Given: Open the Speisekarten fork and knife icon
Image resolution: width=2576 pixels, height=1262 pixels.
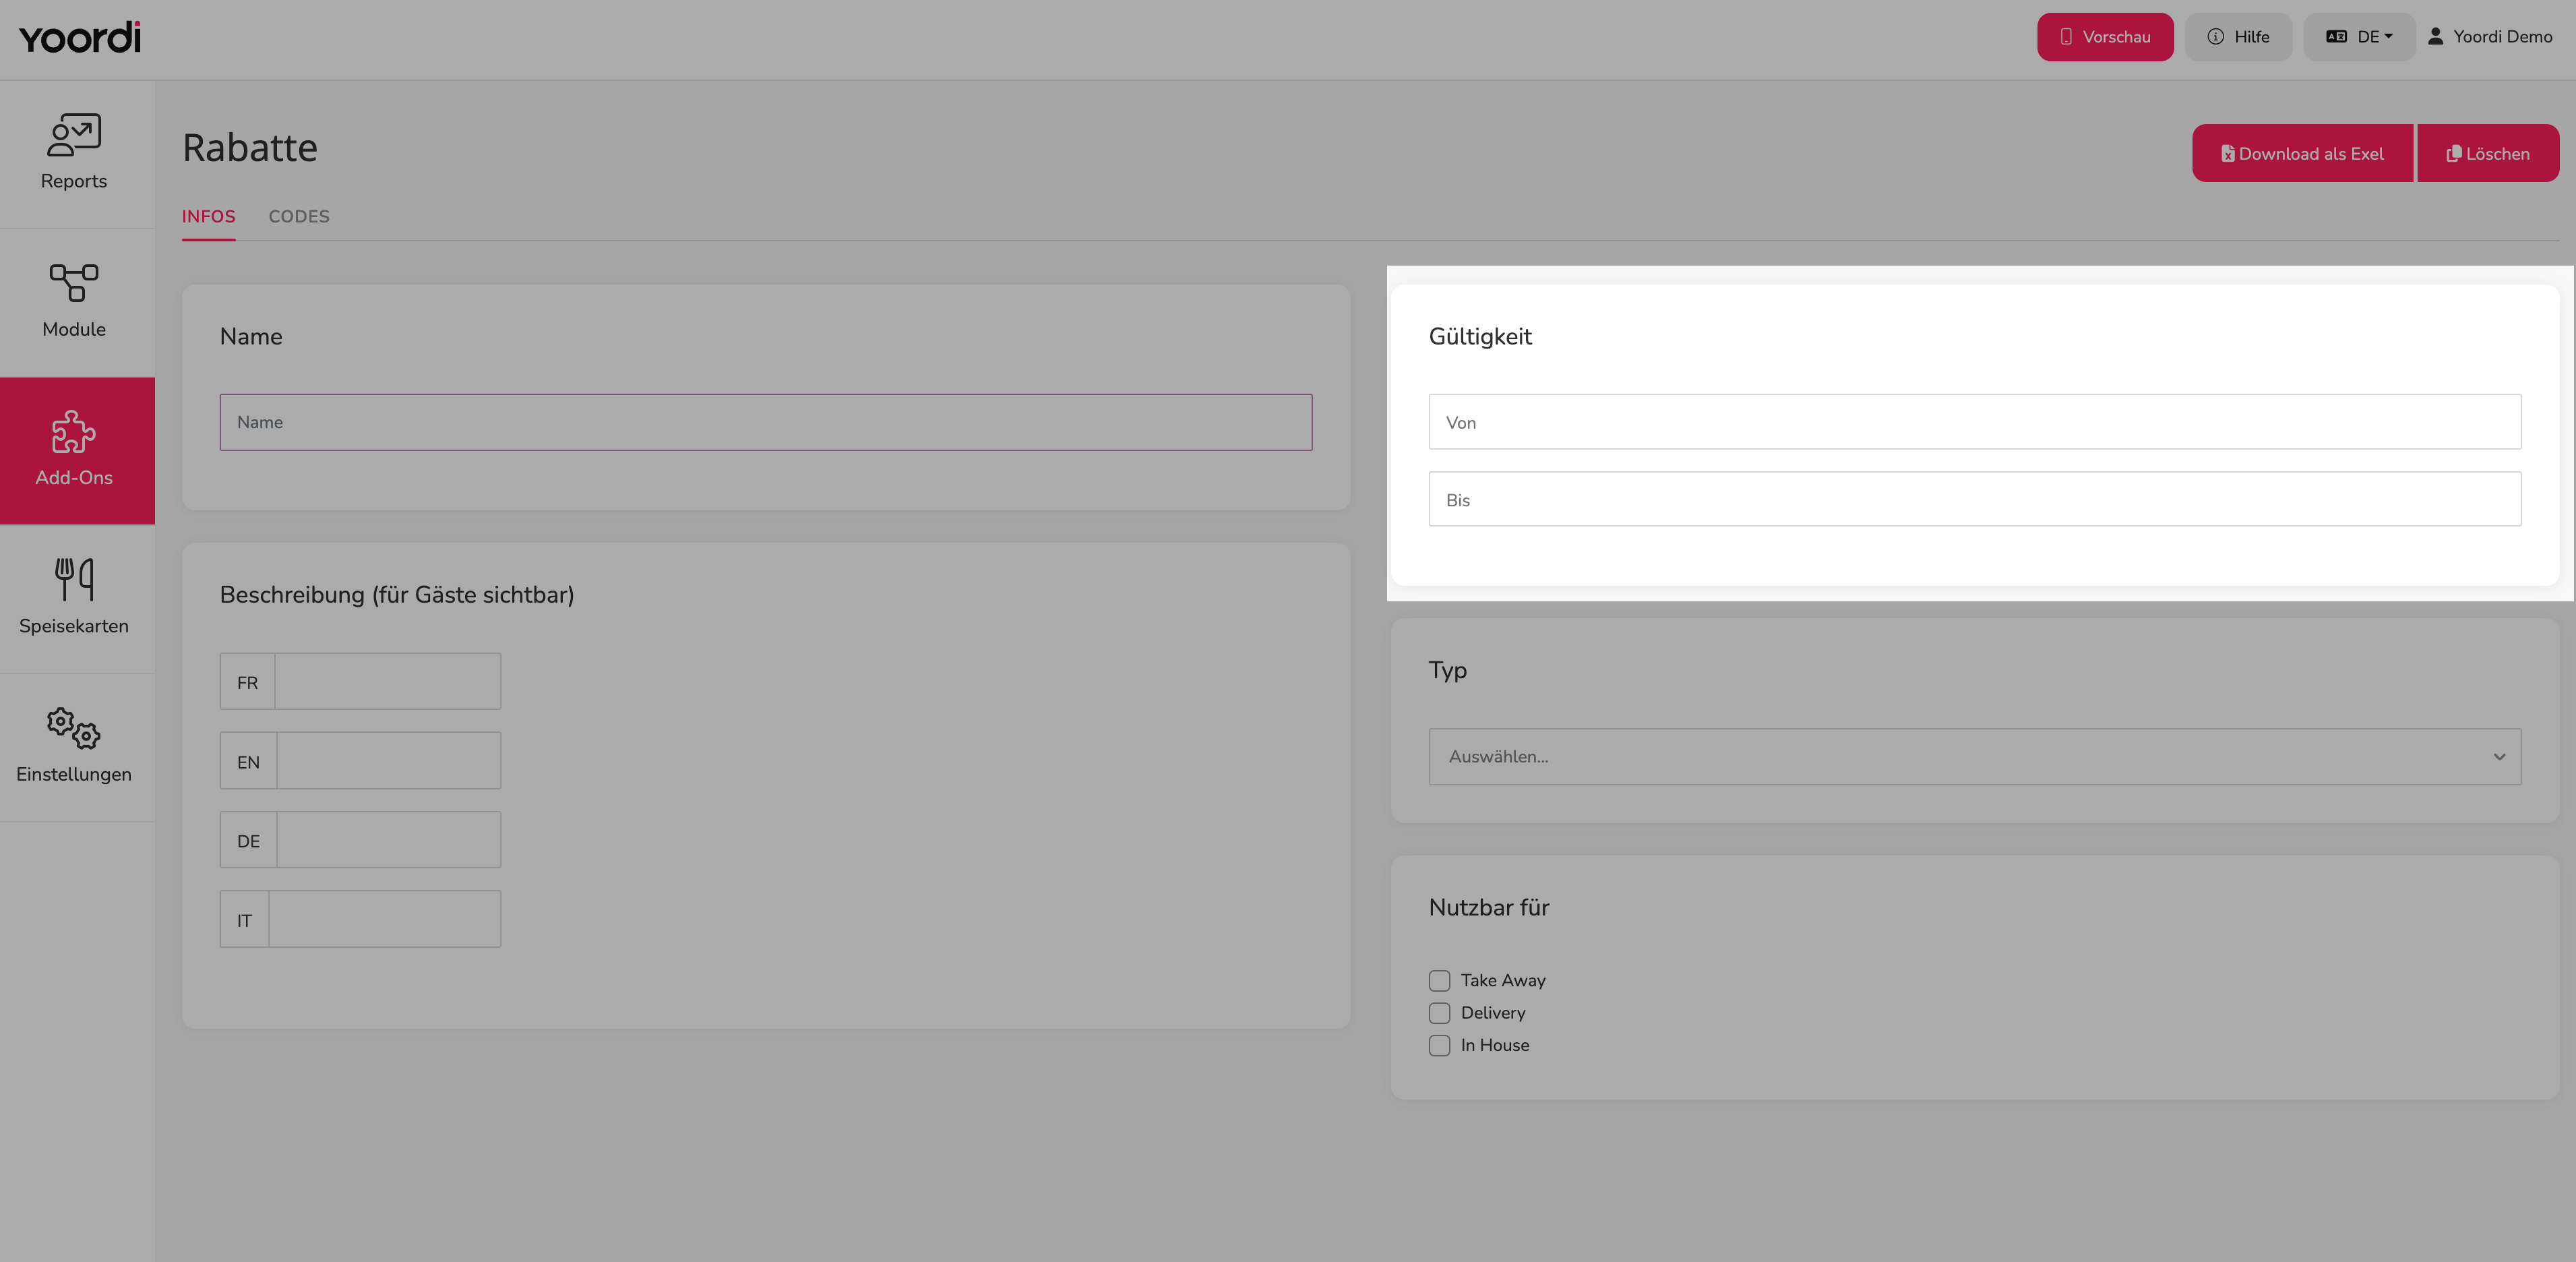Looking at the screenshot, I should click(74, 579).
